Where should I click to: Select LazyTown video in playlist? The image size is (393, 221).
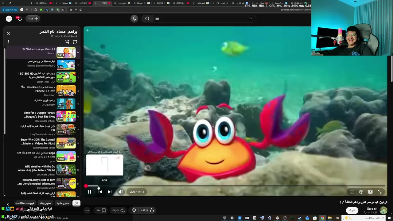pyautogui.click(x=42, y=130)
